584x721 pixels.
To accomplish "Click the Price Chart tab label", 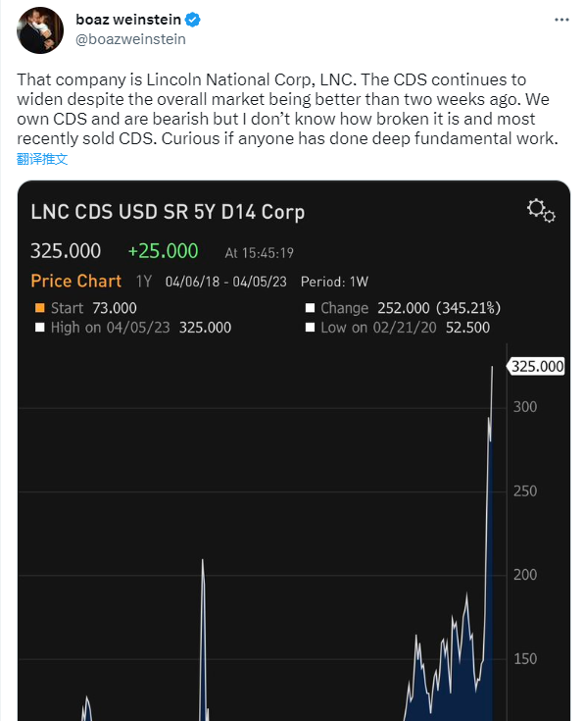I will point(76,281).
